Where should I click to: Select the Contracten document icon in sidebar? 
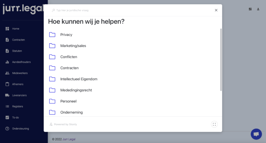(7, 40)
